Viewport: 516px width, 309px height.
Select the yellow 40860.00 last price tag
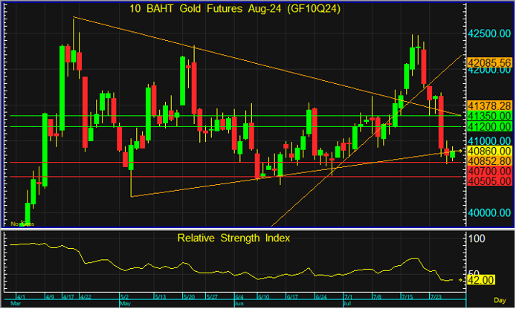488,151
